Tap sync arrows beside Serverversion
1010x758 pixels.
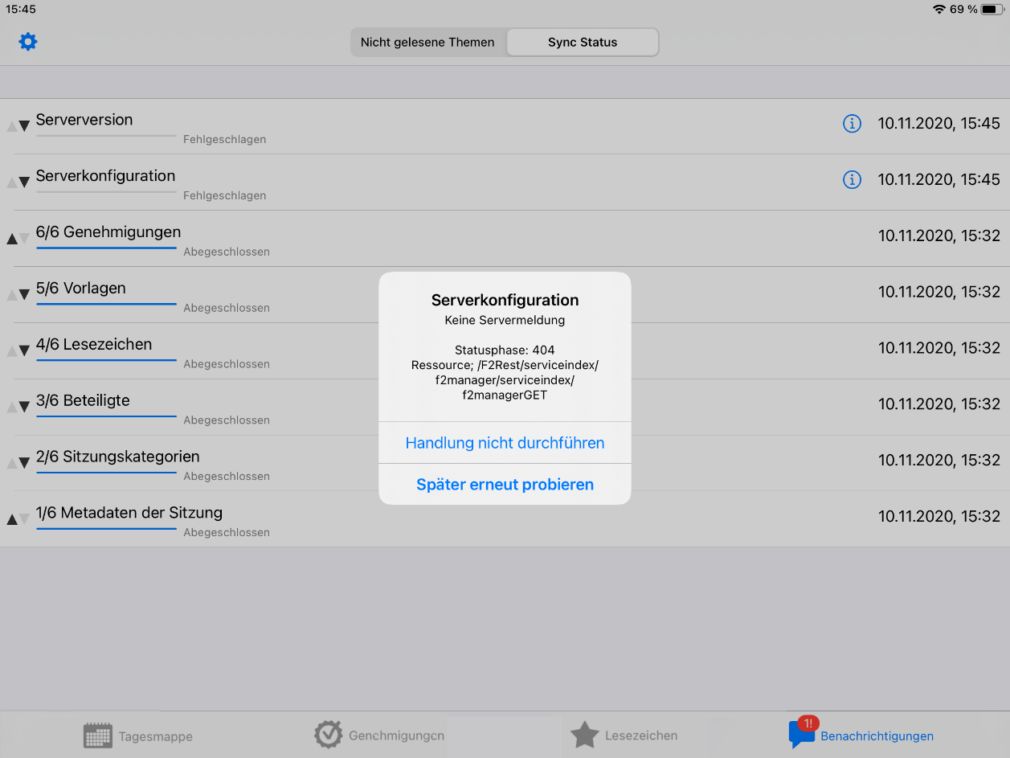click(18, 125)
